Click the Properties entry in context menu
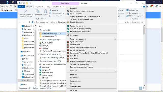Image resolution: width=163 pixels, height=92 pixels. [x=73, y=90]
